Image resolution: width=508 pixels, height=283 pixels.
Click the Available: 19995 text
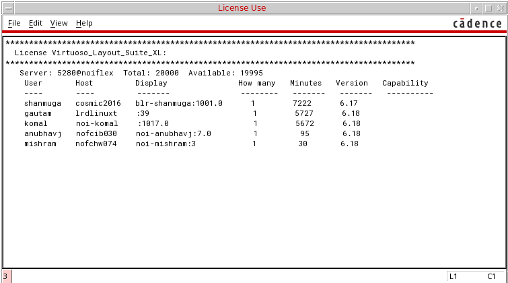point(226,73)
